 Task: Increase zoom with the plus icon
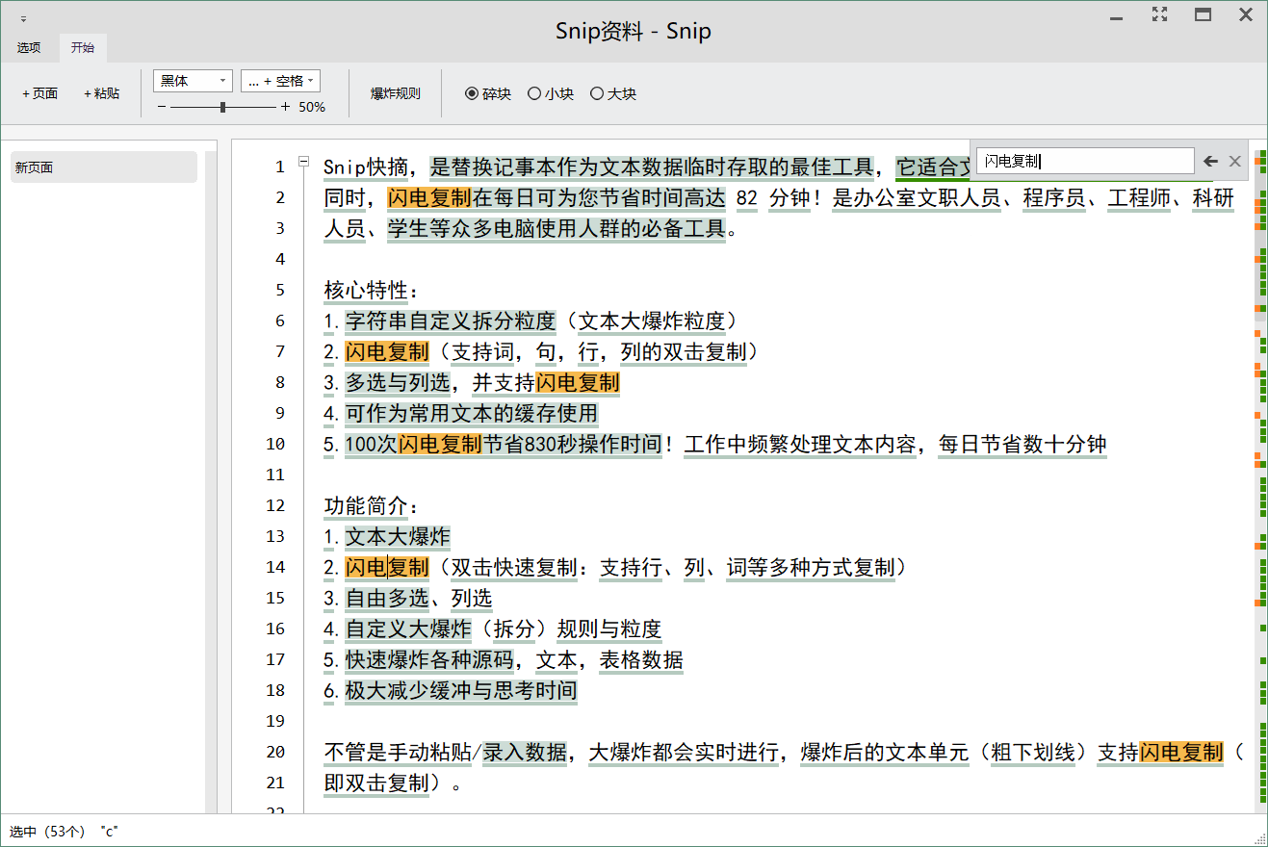pos(285,107)
